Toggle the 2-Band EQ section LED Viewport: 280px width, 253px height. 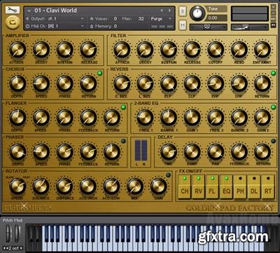273,107
